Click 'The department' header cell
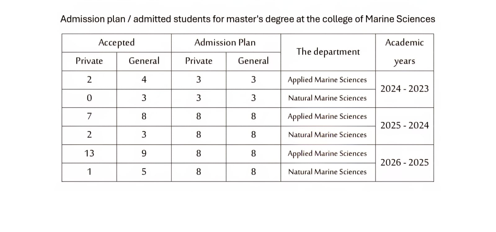The image size is (496, 232). [x=328, y=52]
